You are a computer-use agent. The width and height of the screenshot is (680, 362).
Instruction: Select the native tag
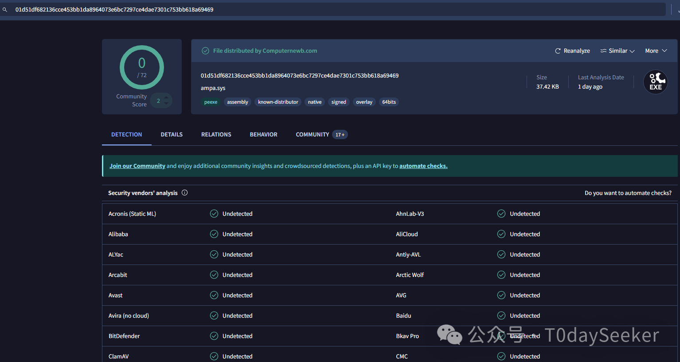pos(315,102)
